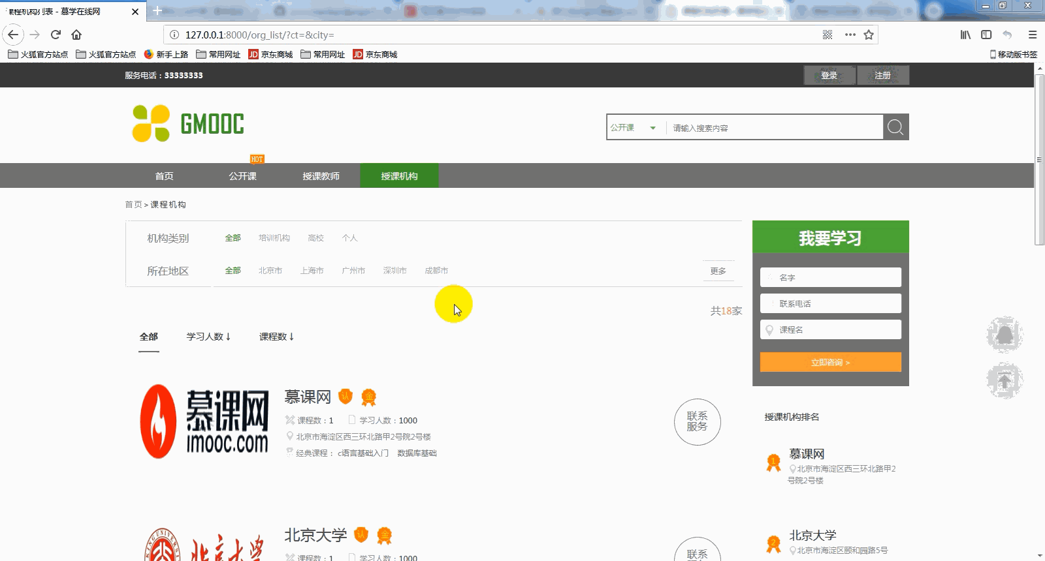Bookmark this page with star icon

point(869,35)
